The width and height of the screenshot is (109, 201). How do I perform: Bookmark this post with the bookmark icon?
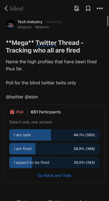coord(88,9)
